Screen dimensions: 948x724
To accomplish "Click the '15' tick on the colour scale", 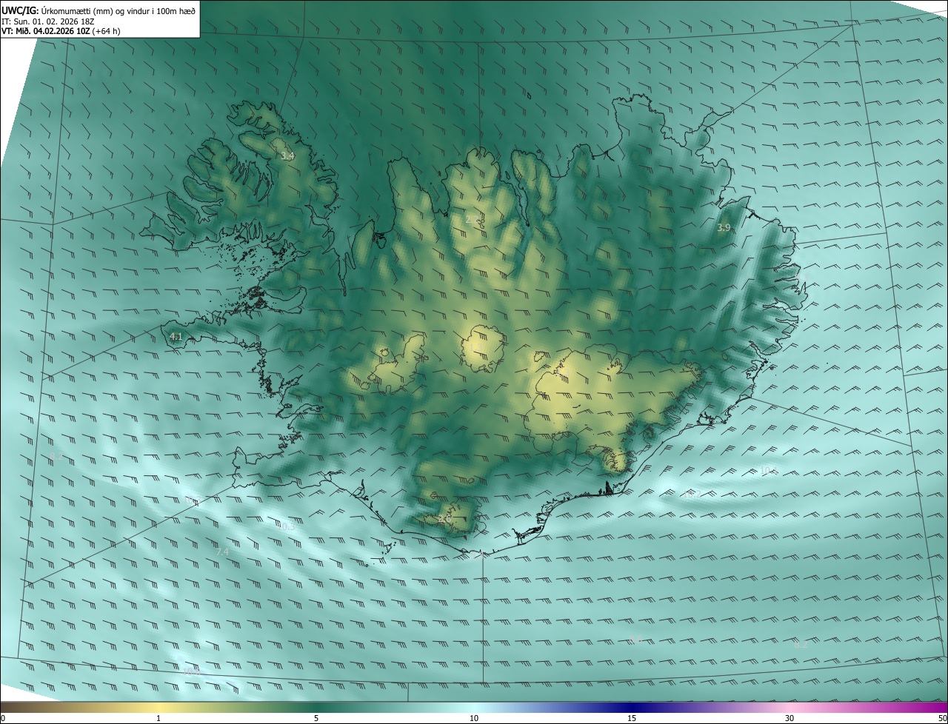I will click(632, 718).
